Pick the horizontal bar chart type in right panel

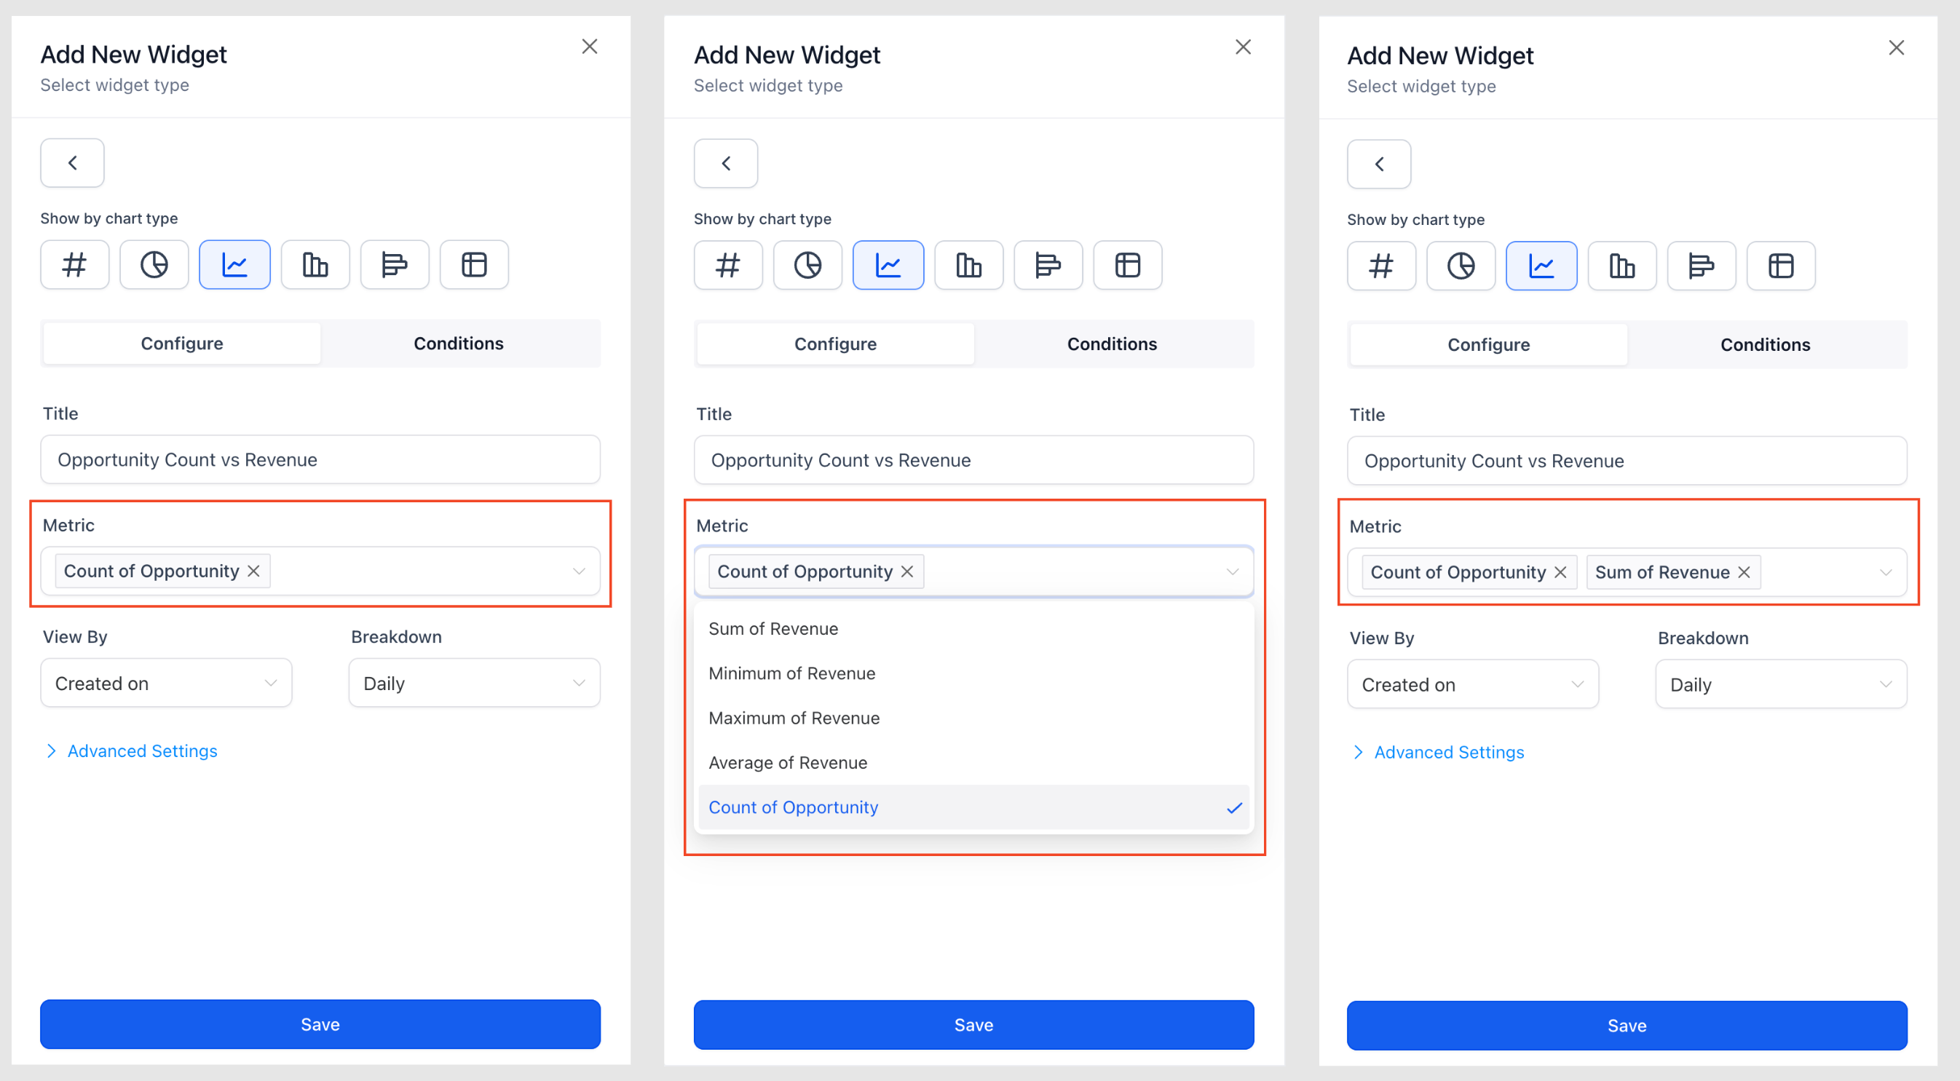(x=1701, y=266)
